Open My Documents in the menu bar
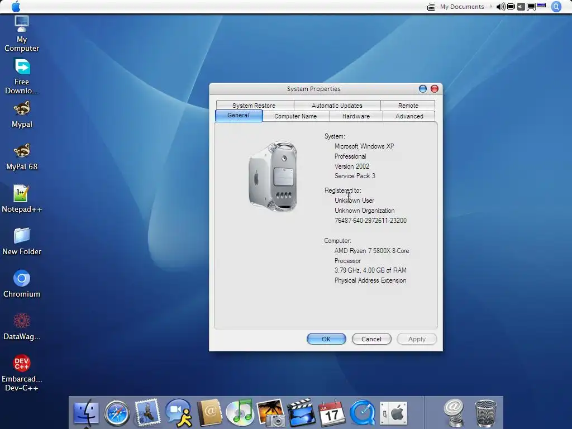This screenshot has height=429, width=572. click(462, 7)
